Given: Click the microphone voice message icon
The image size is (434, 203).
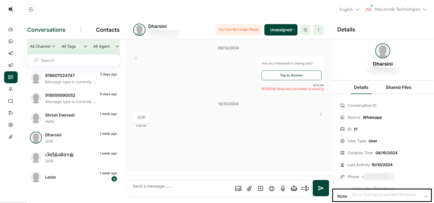Looking at the screenshot, I should point(283,188).
